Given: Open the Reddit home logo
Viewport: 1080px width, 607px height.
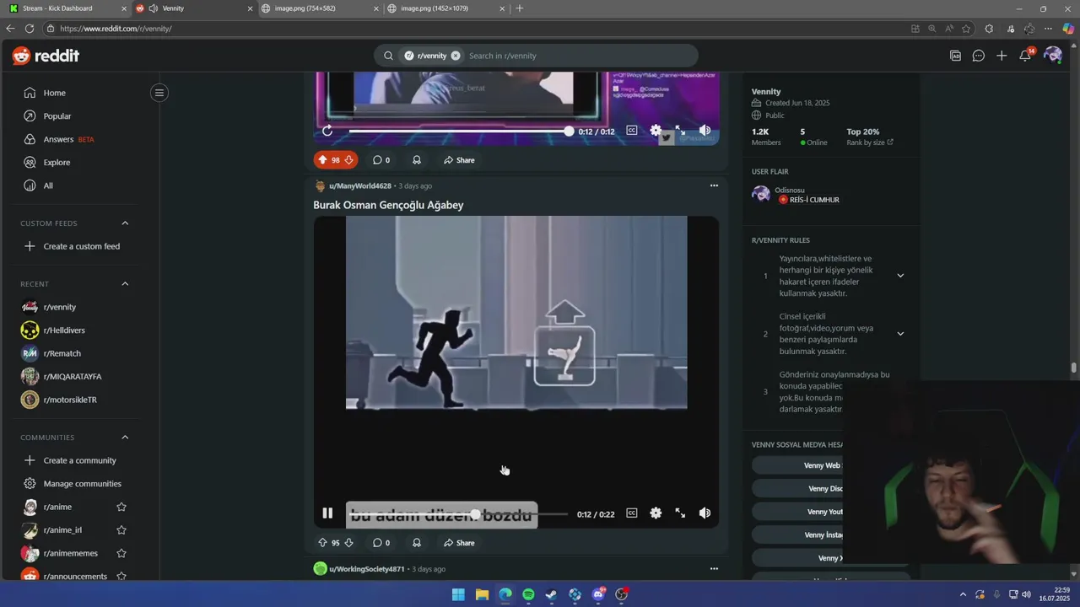Looking at the screenshot, I should coord(46,56).
